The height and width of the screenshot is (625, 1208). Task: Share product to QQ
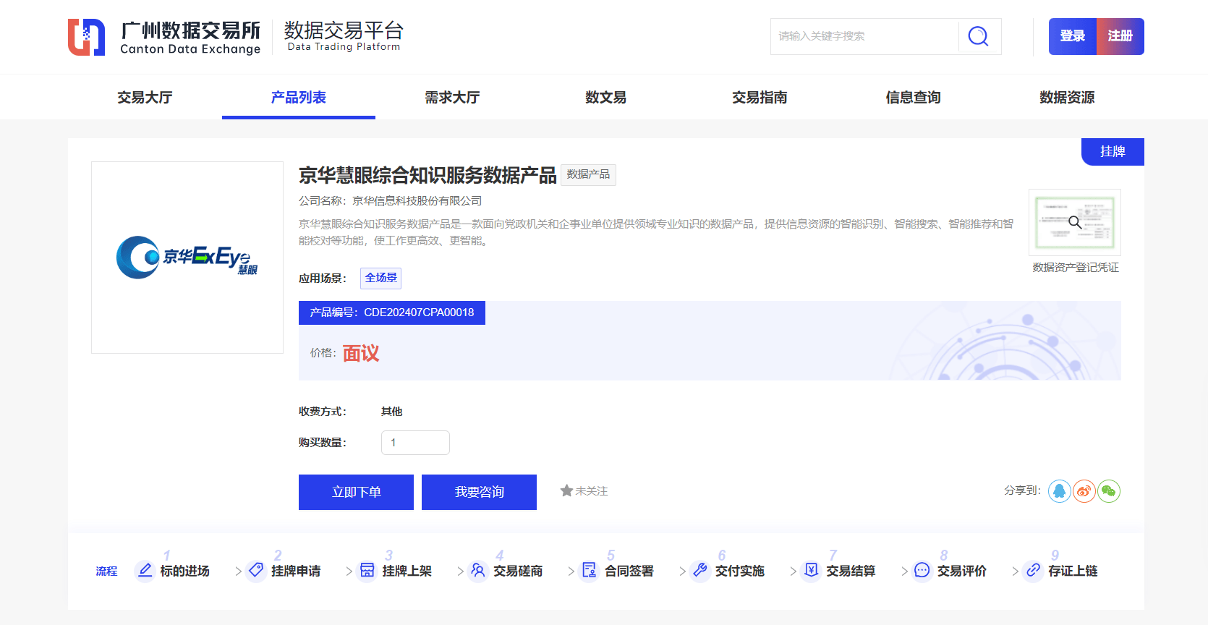point(1059,491)
